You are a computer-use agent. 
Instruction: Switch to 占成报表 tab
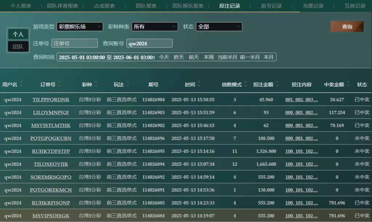(104, 6)
